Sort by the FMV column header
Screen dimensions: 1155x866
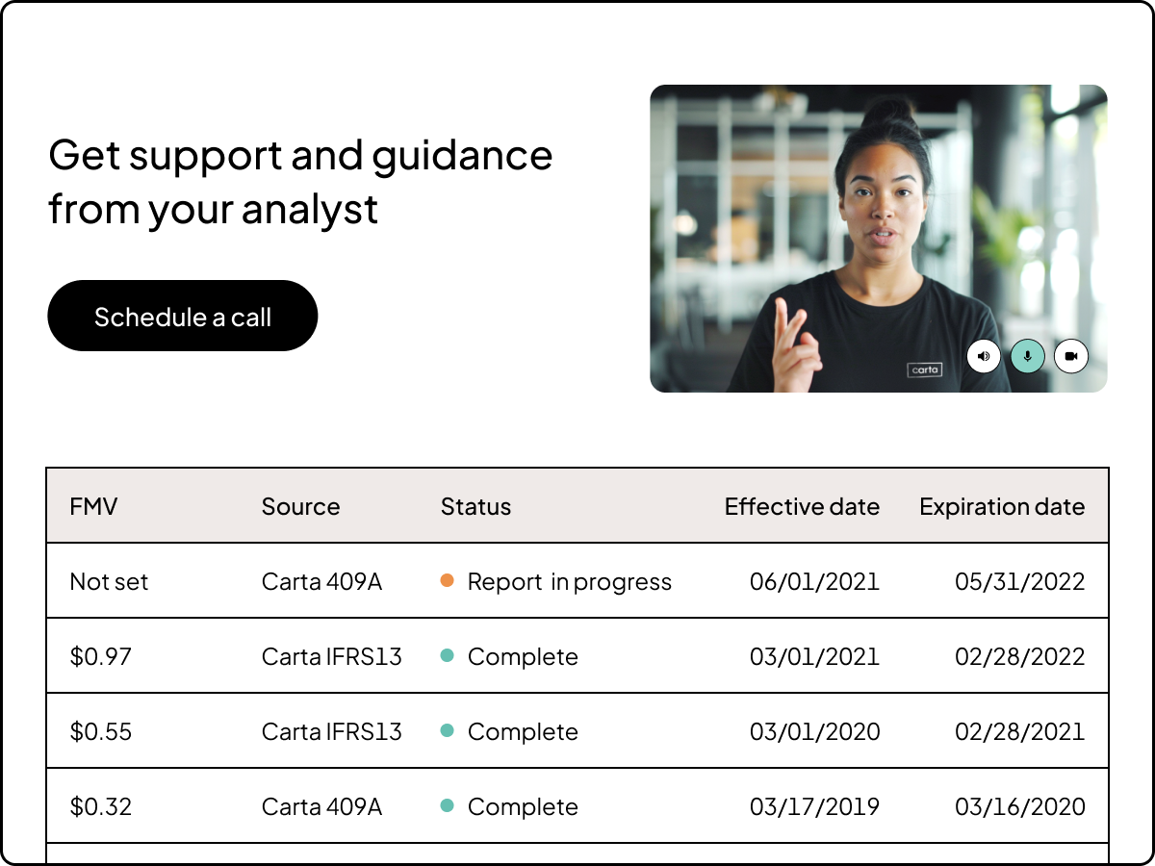click(93, 506)
